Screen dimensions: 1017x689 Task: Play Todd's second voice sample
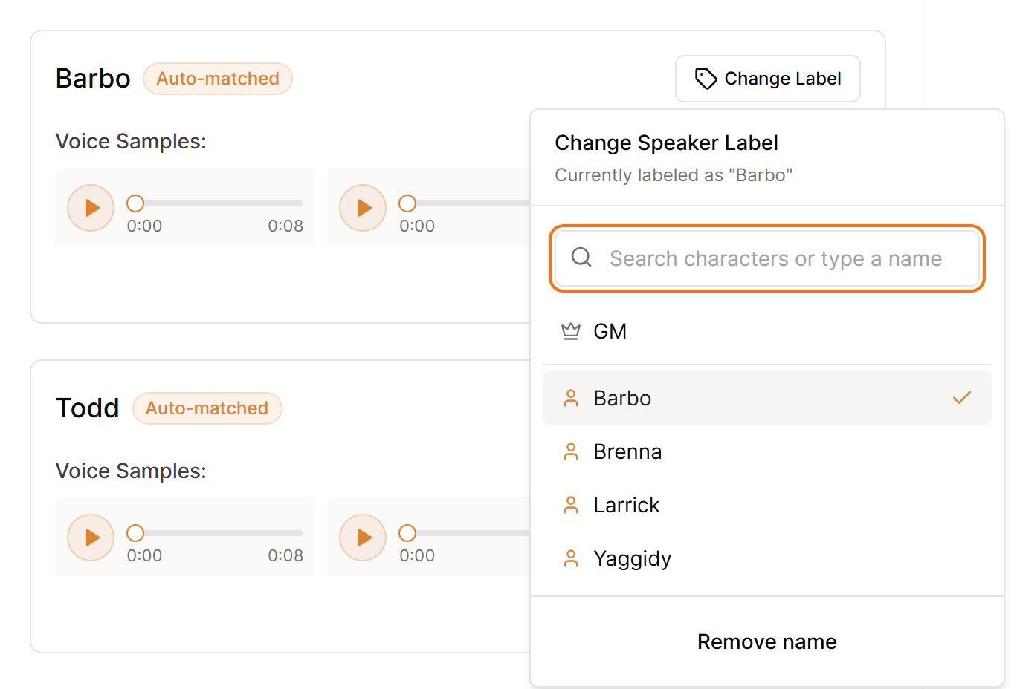pos(363,538)
